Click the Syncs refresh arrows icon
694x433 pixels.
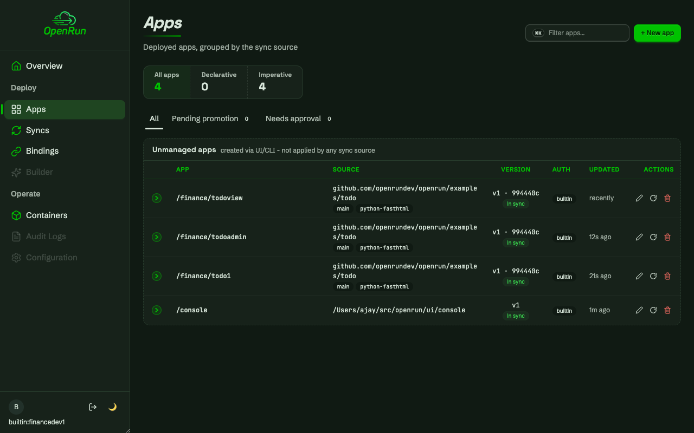16,130
